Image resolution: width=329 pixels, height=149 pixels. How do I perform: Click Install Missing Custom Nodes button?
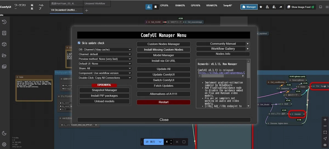(164, 50)
